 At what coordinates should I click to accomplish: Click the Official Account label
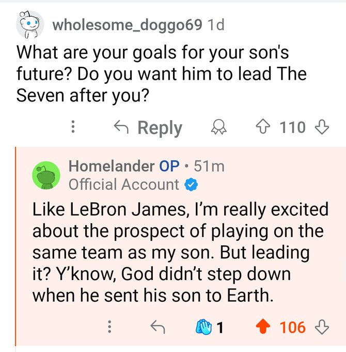(x=124, y=184)
